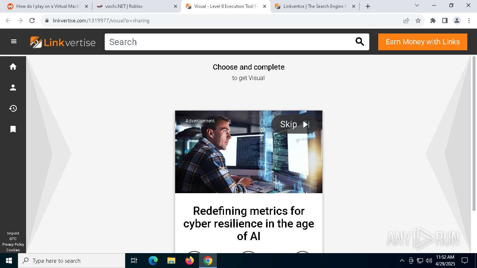Click the page vertical scrollbar
477x268 pixels.
[474, 134]
